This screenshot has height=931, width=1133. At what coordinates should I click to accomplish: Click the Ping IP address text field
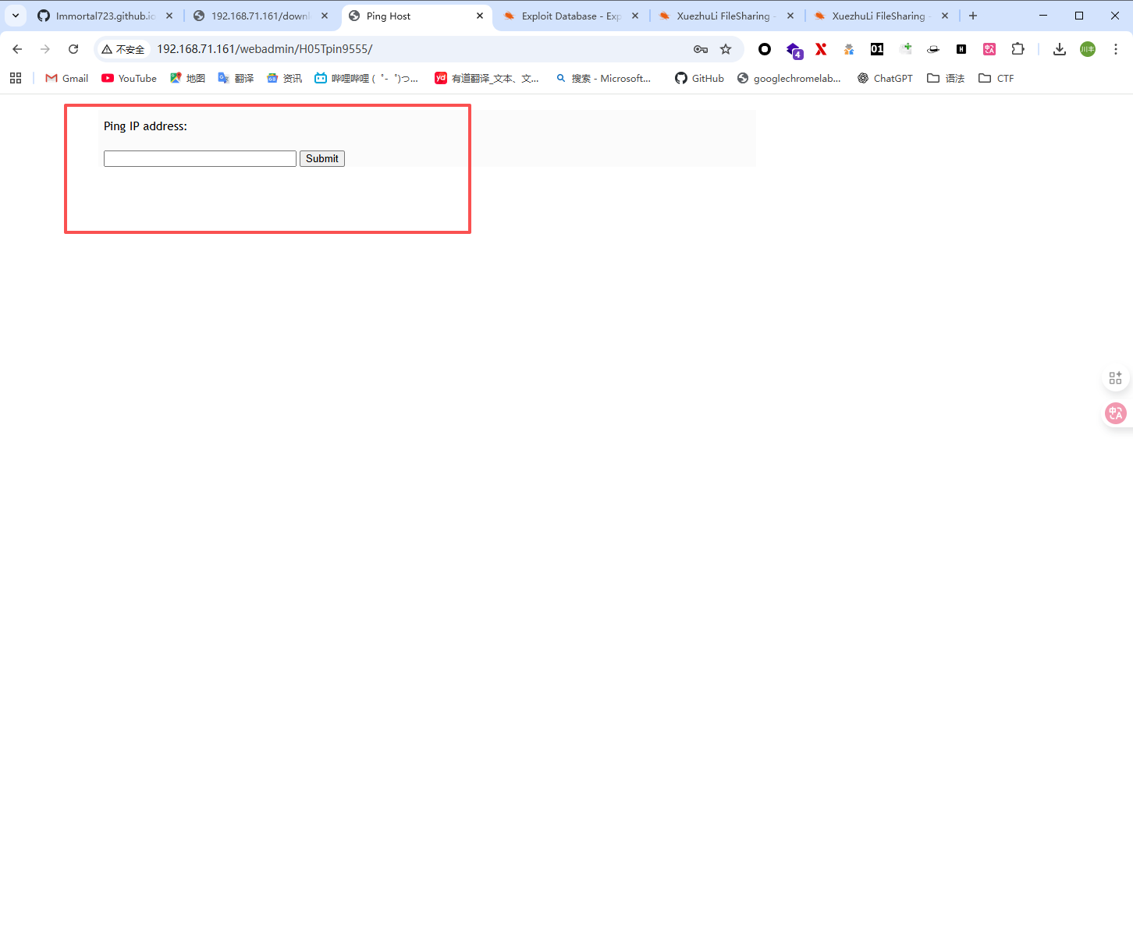(200, 159)
